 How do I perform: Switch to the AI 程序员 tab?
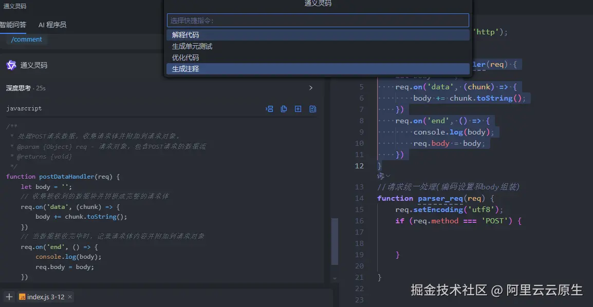[x=52, y=25]
